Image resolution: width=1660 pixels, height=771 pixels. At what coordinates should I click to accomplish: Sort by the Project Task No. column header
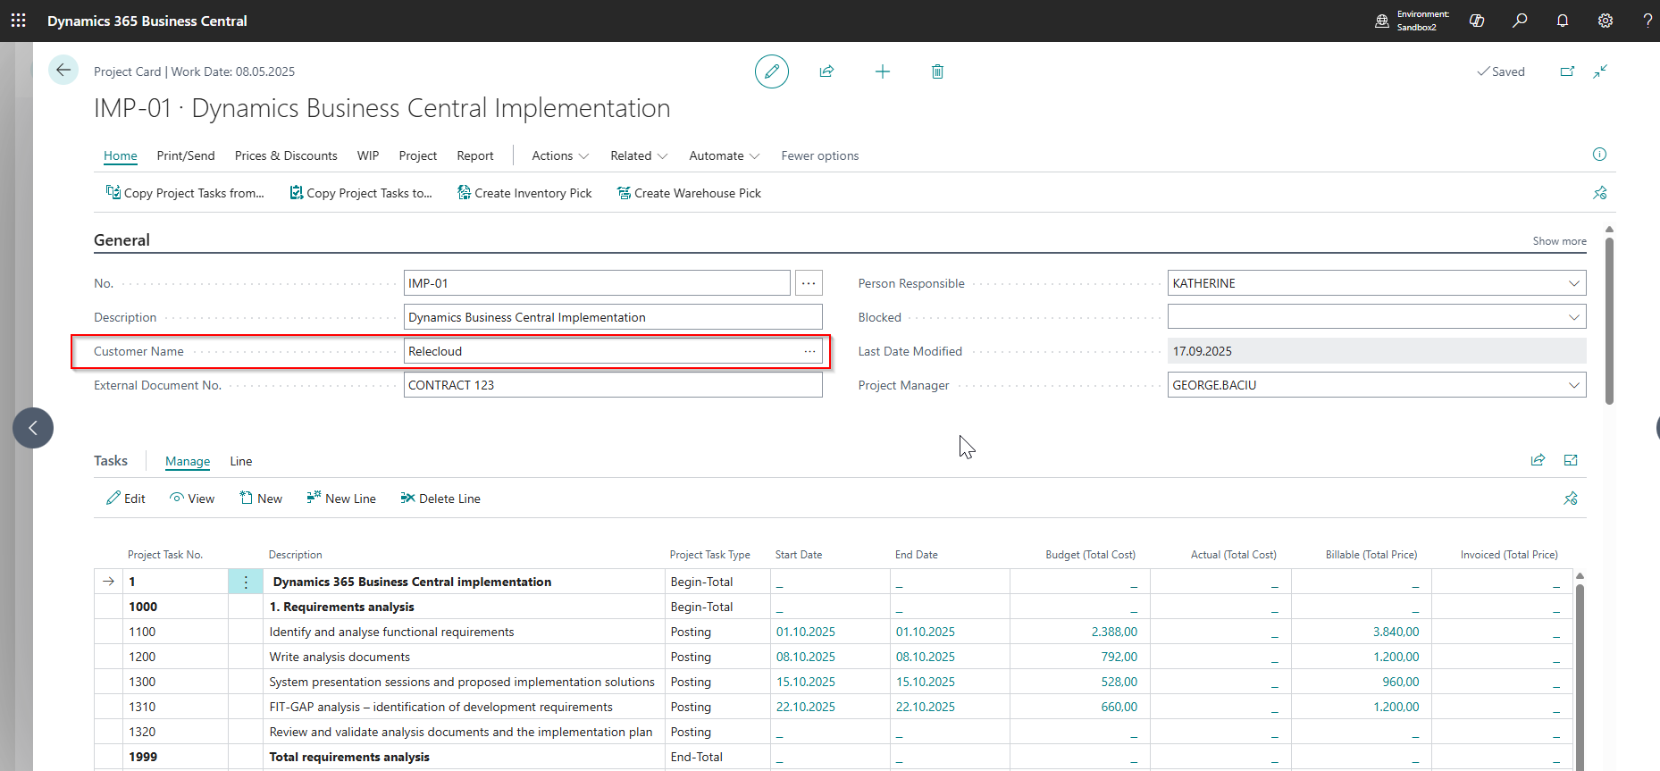click(165, 555)
